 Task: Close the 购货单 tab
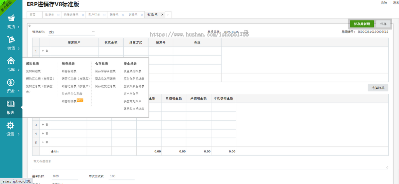[x=59, y=15]
